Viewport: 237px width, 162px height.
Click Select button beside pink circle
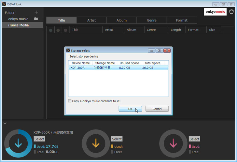(x=194, y=139)
